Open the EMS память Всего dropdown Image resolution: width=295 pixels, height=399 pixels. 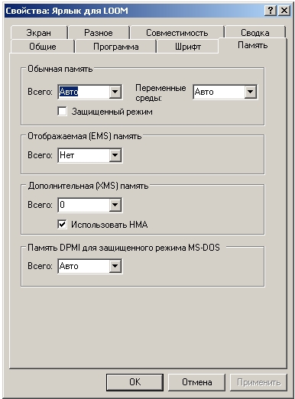[x=115, y=155]
